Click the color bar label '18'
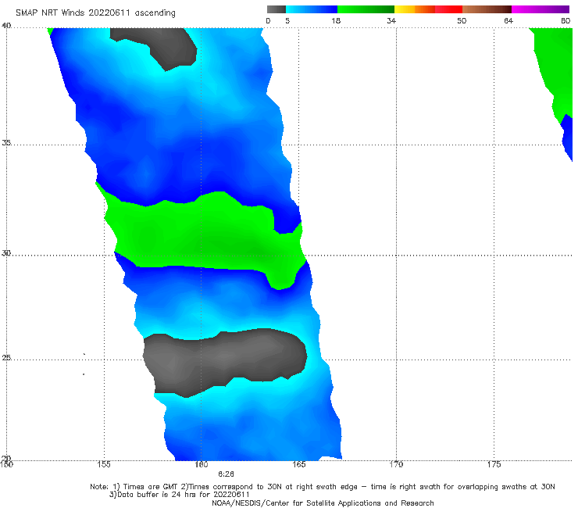This screenshot has width=578, height=508. 336,21
